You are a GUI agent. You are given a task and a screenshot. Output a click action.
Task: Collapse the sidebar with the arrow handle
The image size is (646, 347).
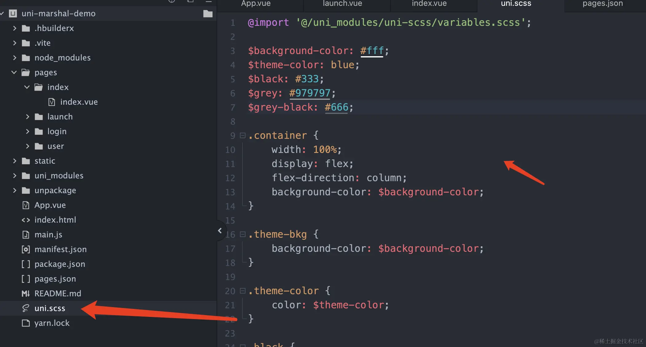tap(220, 230)
